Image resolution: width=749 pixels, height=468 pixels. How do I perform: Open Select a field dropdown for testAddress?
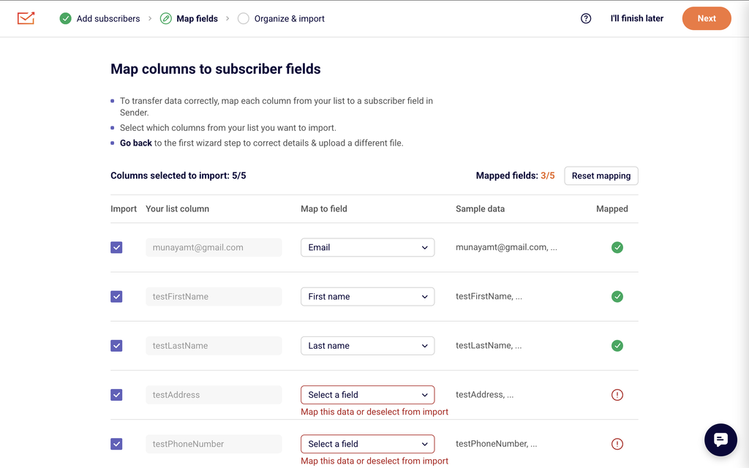coord(367,395)
